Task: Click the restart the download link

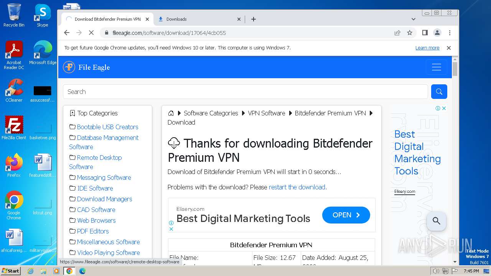Action: 297,187
